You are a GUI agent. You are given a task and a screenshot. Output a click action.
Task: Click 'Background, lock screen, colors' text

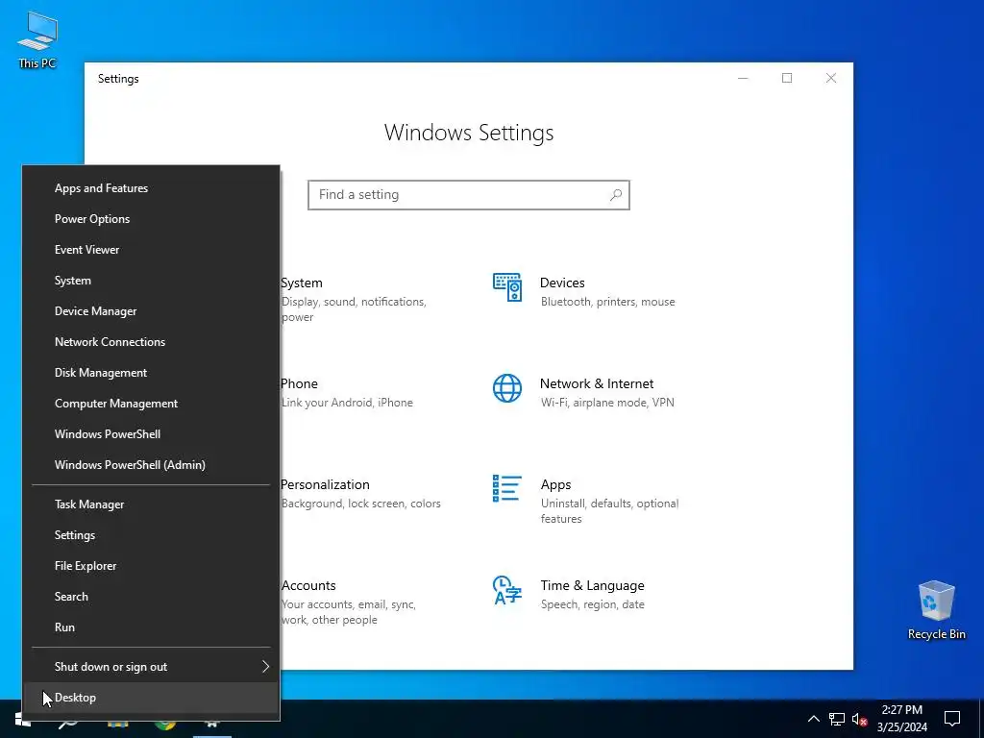[361, 504]
